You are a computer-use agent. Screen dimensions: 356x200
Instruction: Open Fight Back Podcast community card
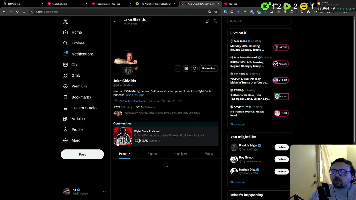tap(166, 136)
